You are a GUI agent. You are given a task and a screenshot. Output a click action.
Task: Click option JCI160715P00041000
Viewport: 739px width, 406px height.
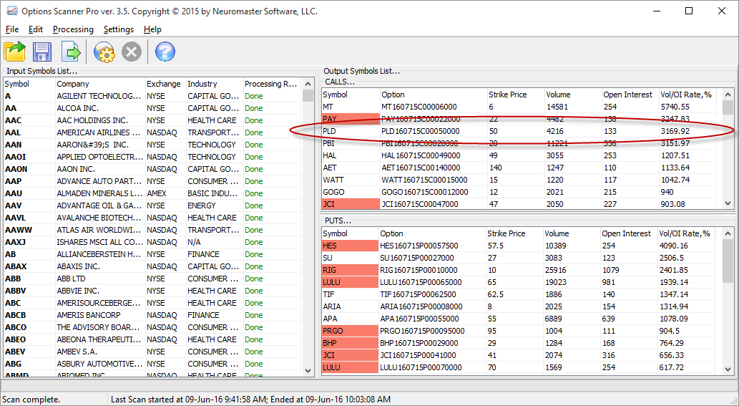pos(419,356)
